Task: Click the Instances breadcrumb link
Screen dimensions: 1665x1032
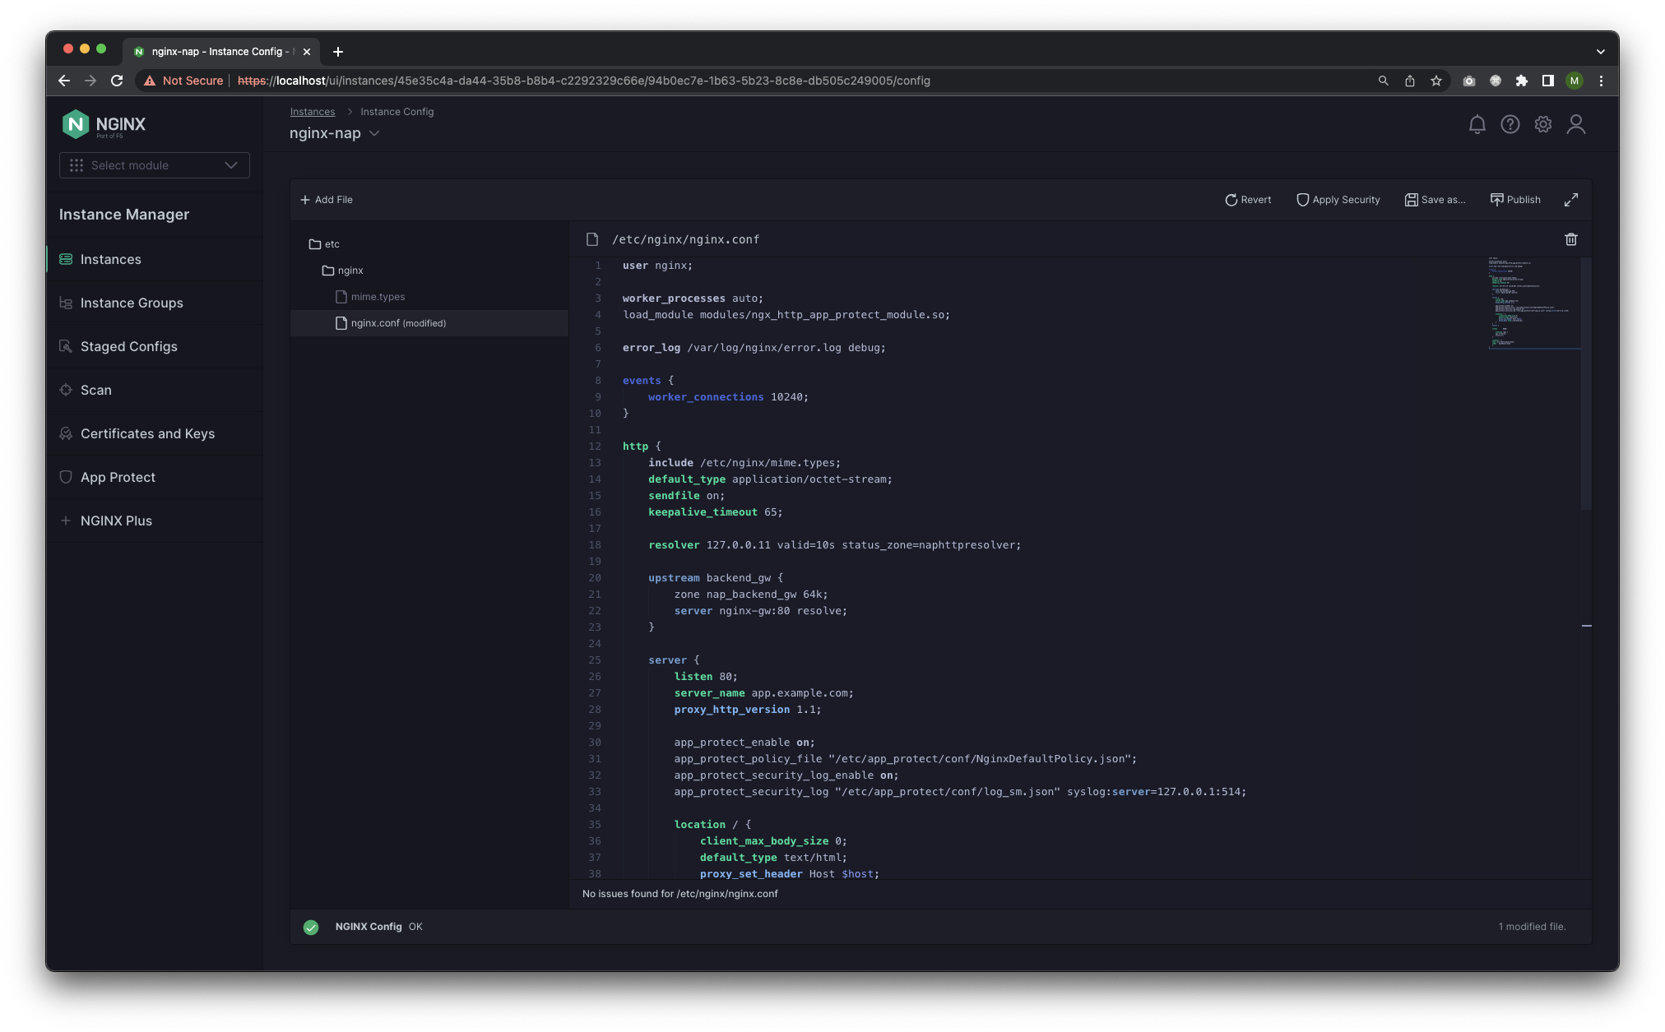Action: tap(312, 112)
